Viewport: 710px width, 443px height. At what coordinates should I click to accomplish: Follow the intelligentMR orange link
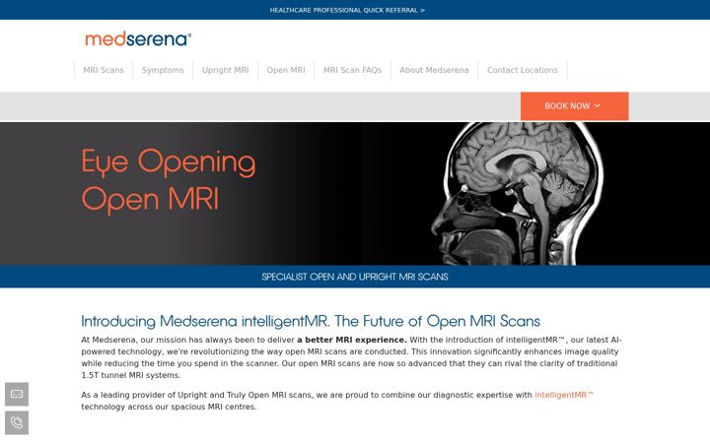[564, 395]
